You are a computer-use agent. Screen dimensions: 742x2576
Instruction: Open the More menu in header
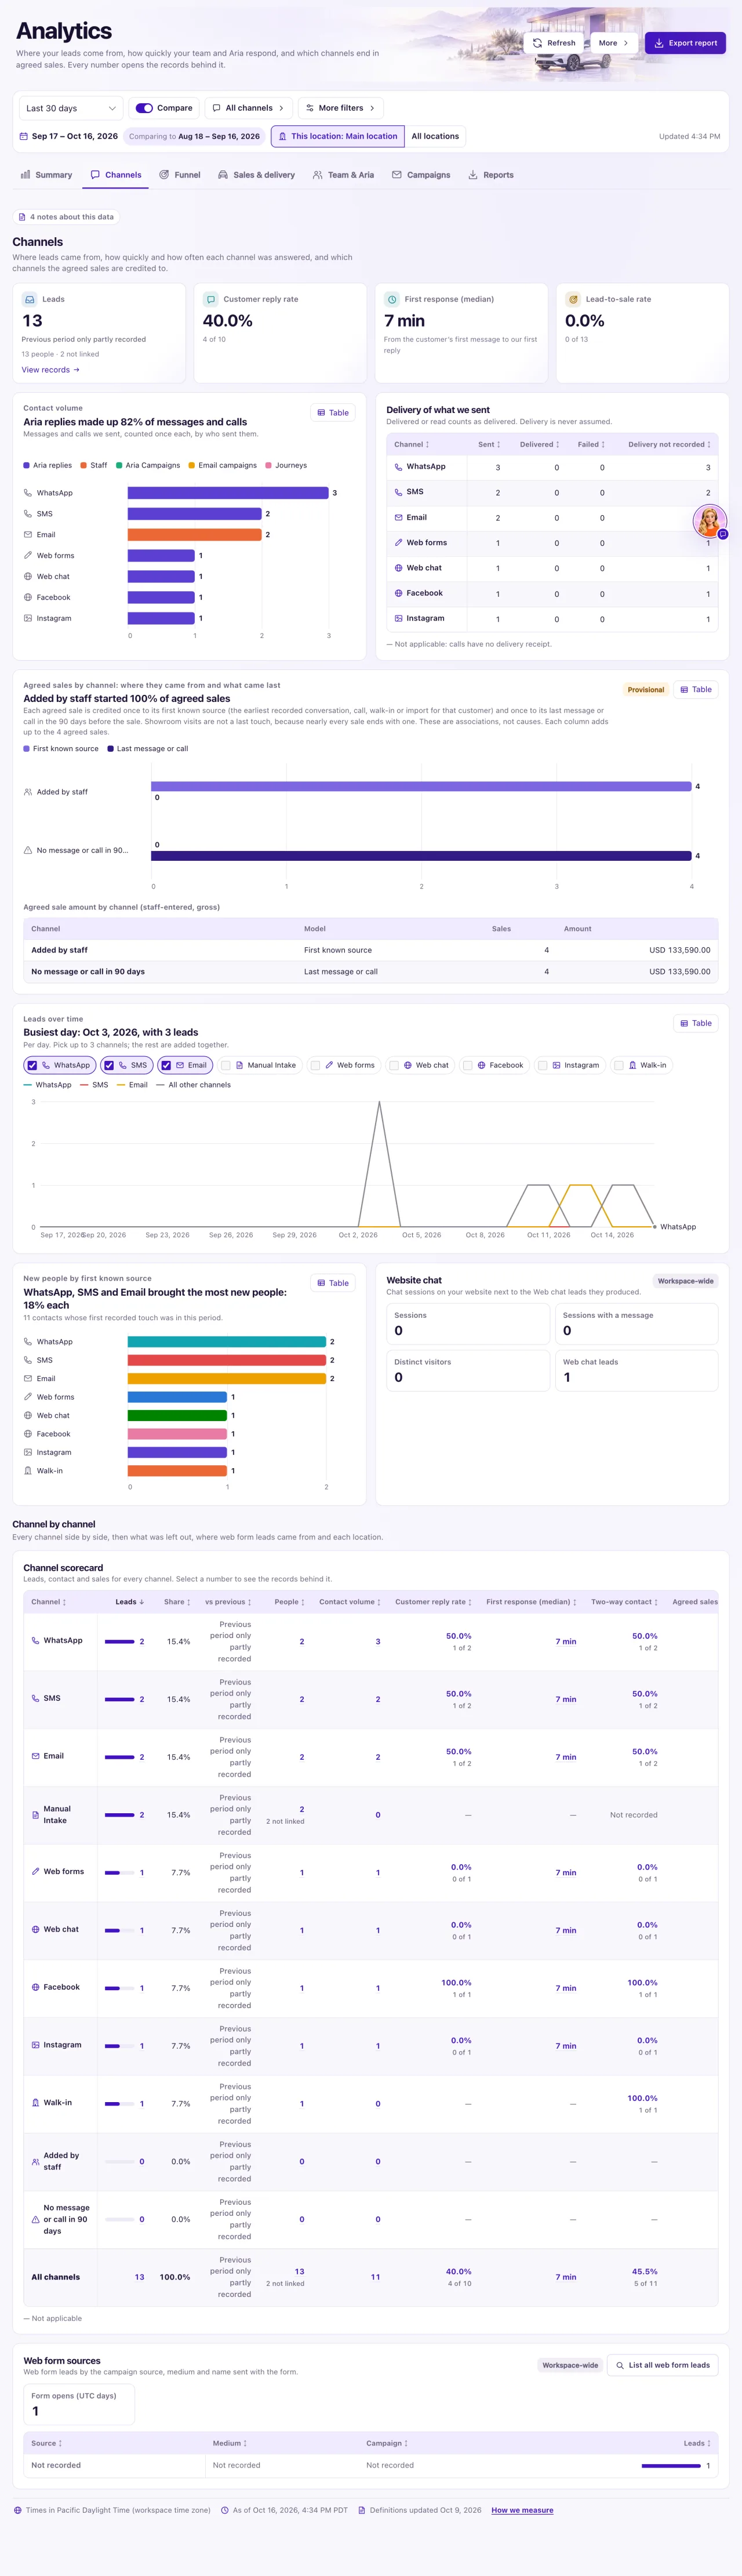[x=614, y=43]
